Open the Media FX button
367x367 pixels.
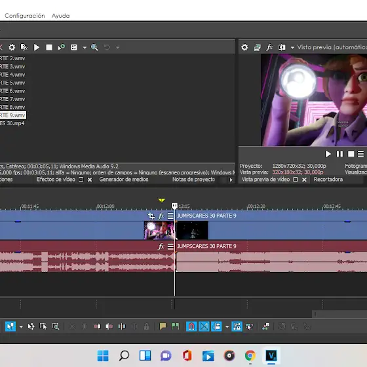coord(24,47)
